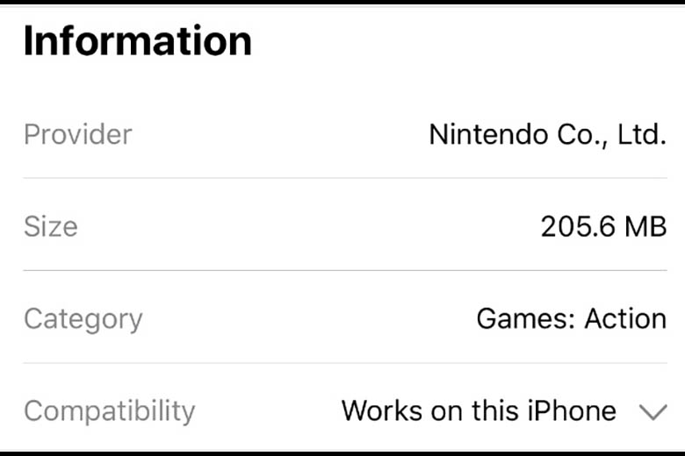Open the 'Games: Action' category value
The image size is (685, 456).
pos(572,318)
